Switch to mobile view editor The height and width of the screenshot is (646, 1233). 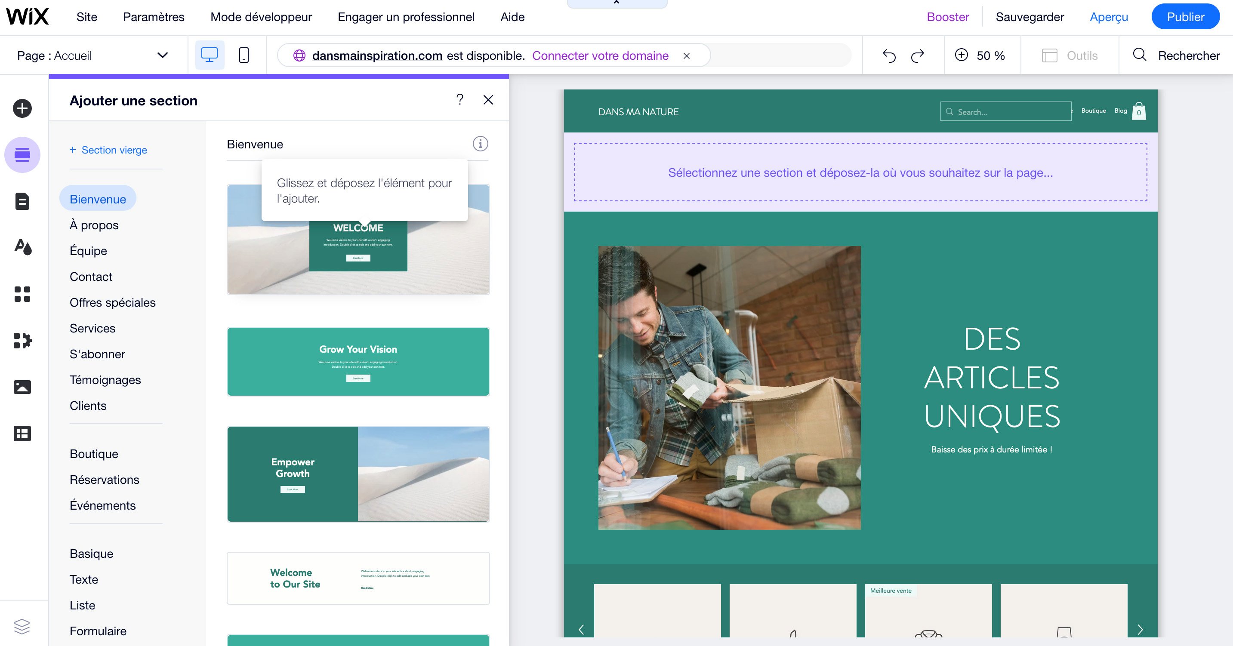click(x=244, y=55)
